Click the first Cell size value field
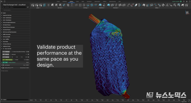The width and height of the screenshot is (191, 103). coord(13,57)
